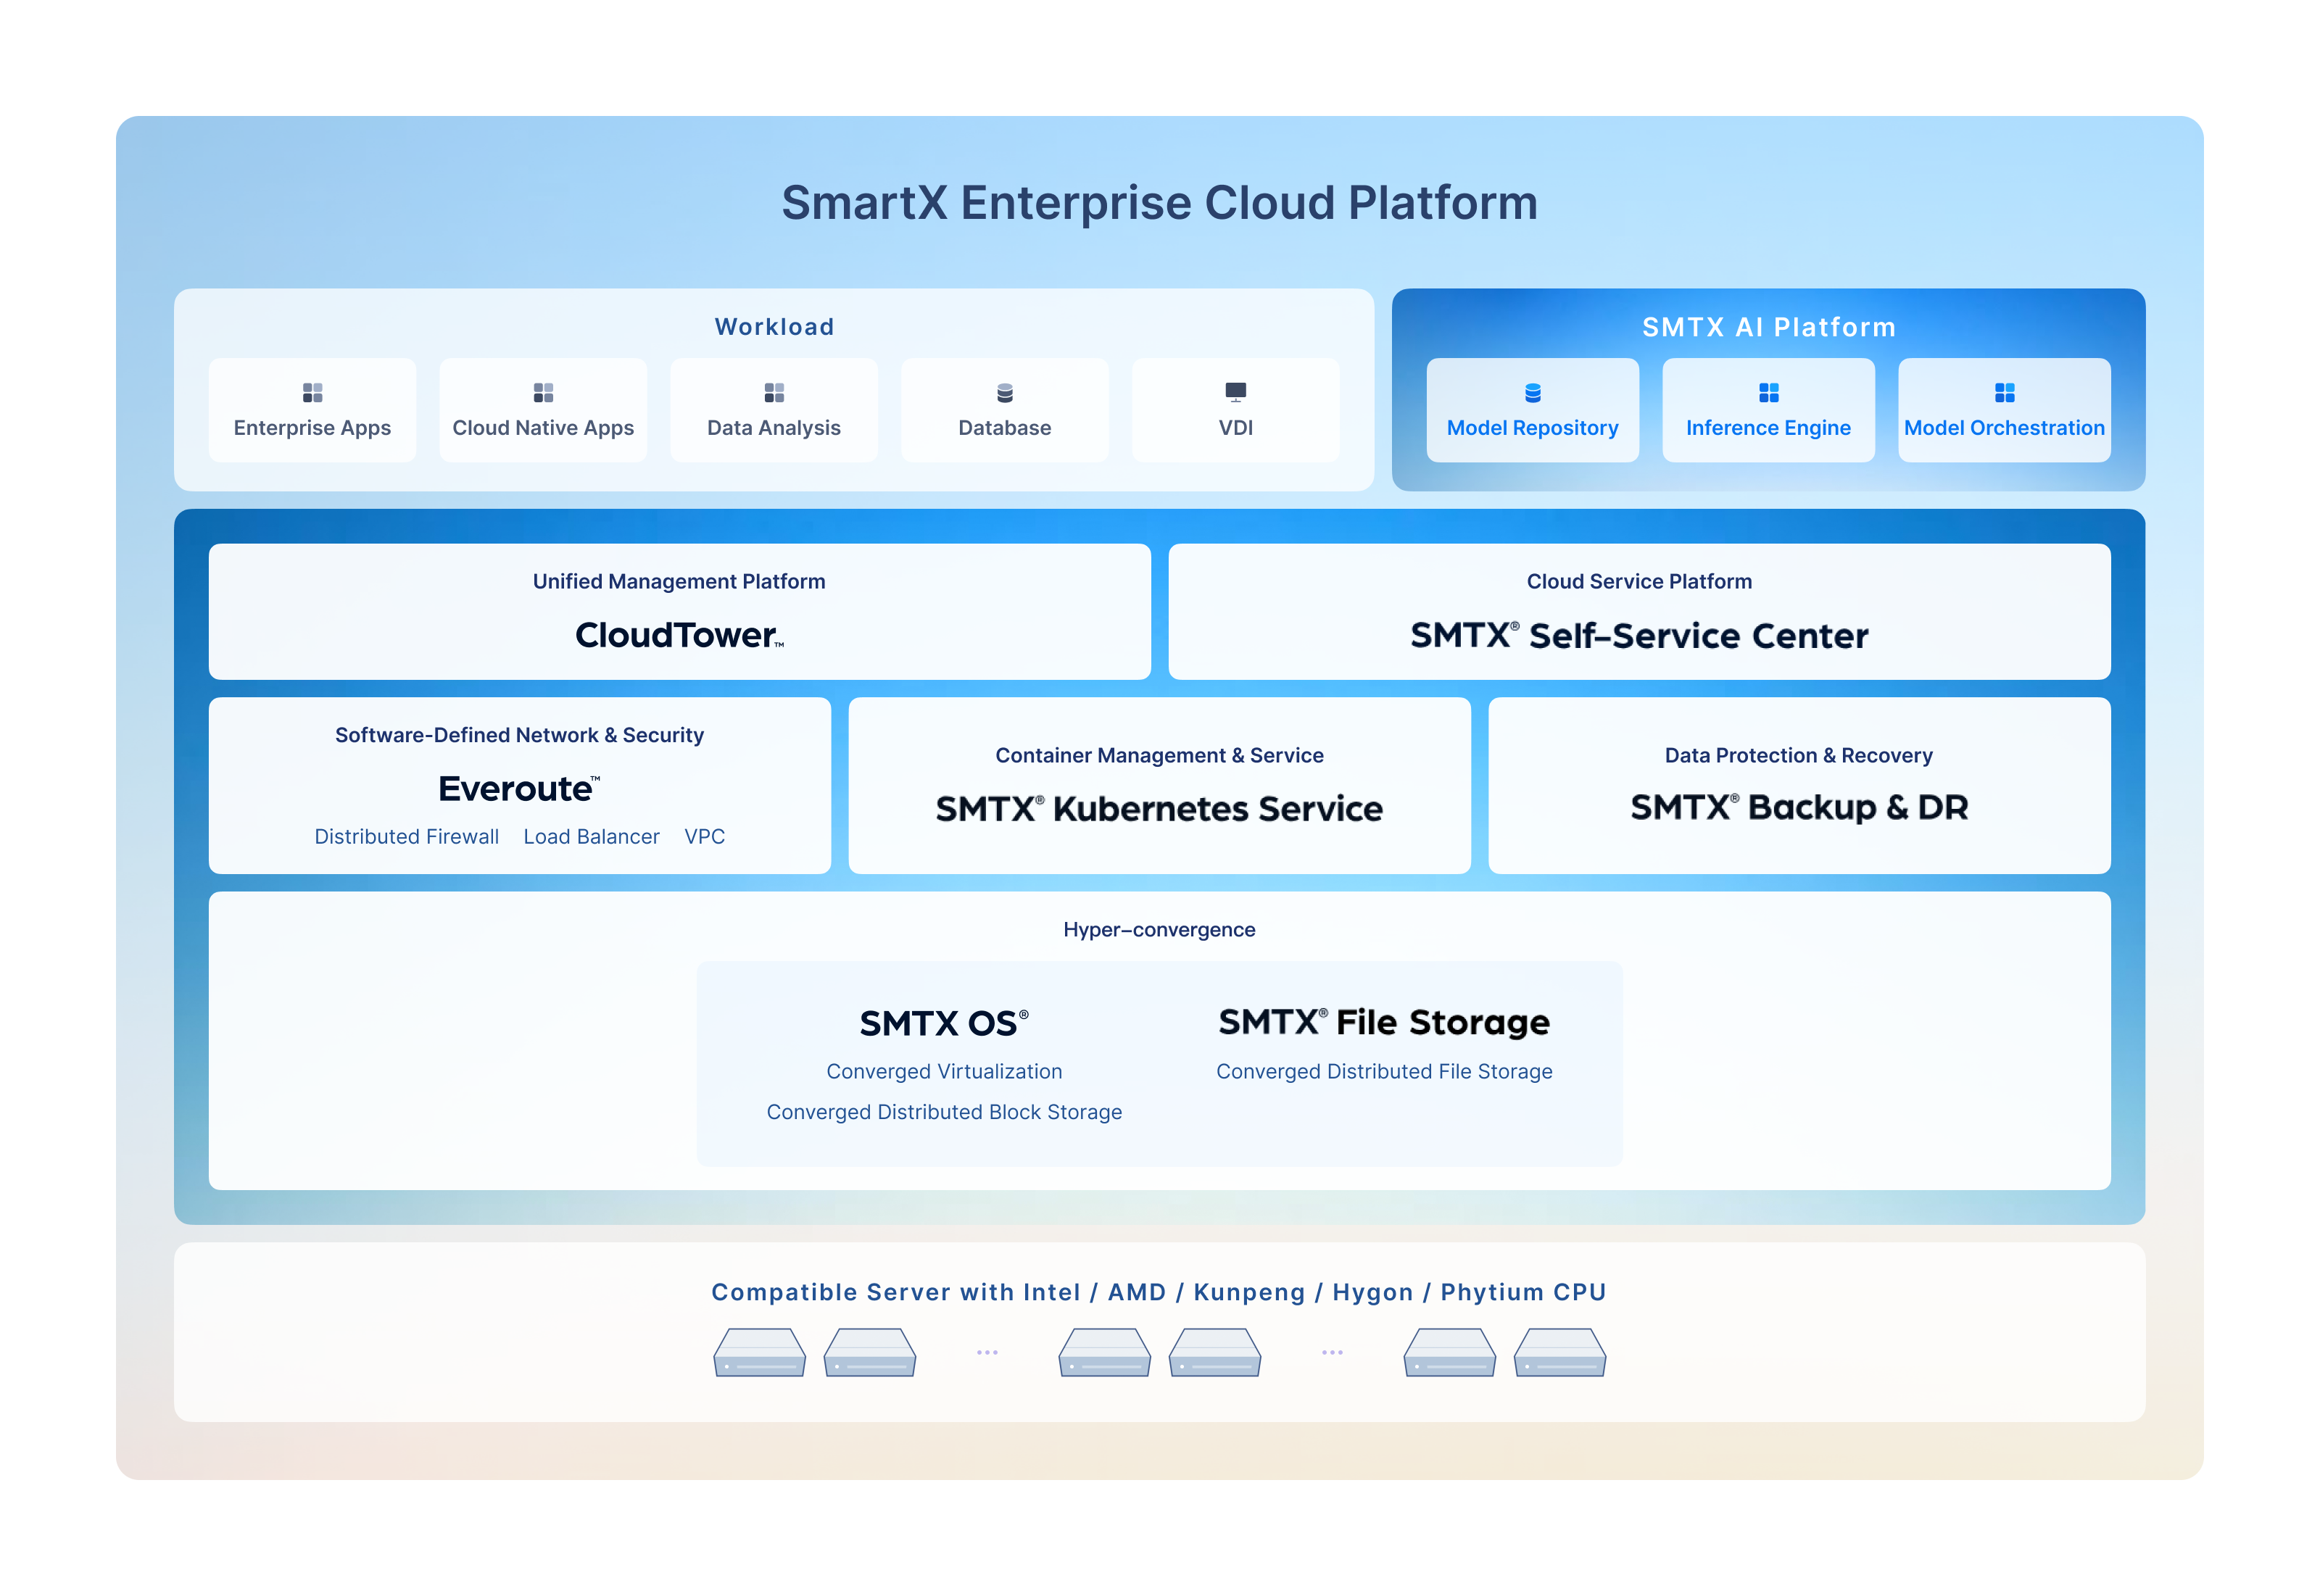Click the Inference Engine grid icon

coord(1768,392)
